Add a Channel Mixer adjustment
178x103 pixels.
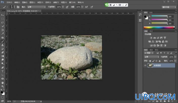163,41
